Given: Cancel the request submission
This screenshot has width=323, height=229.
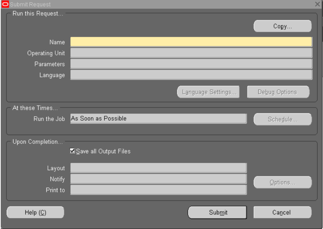Looking at the screenshot, I should coord(282,212).
